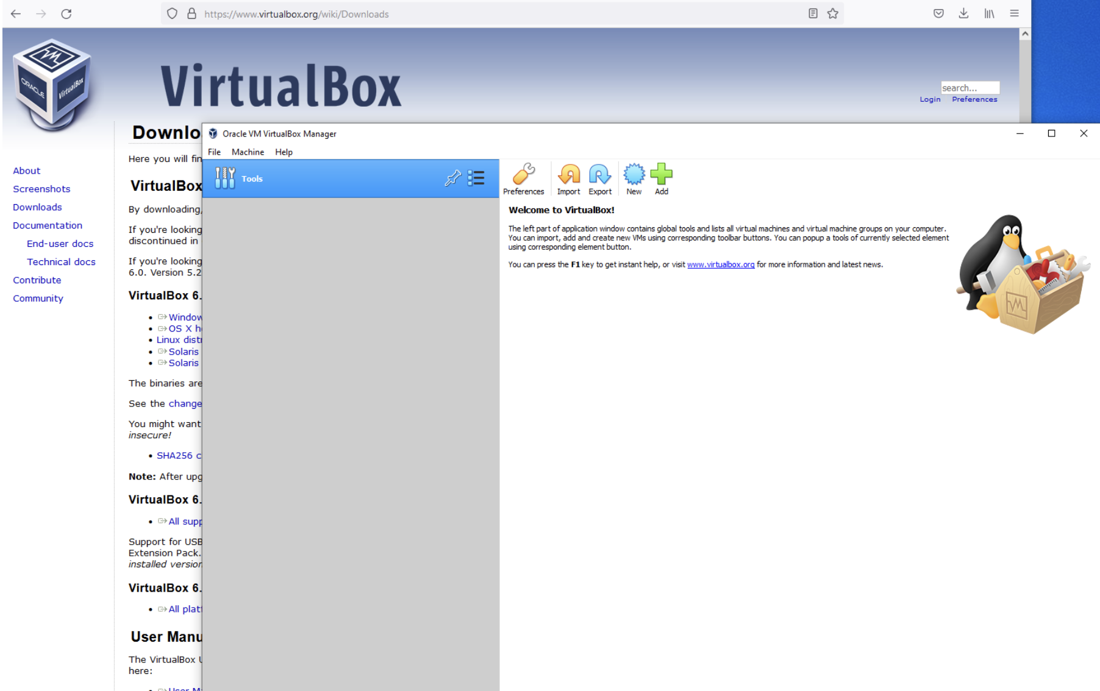Open the Screenshots sidebar link
The image size is (1100, 691).
tap(41, 189)
